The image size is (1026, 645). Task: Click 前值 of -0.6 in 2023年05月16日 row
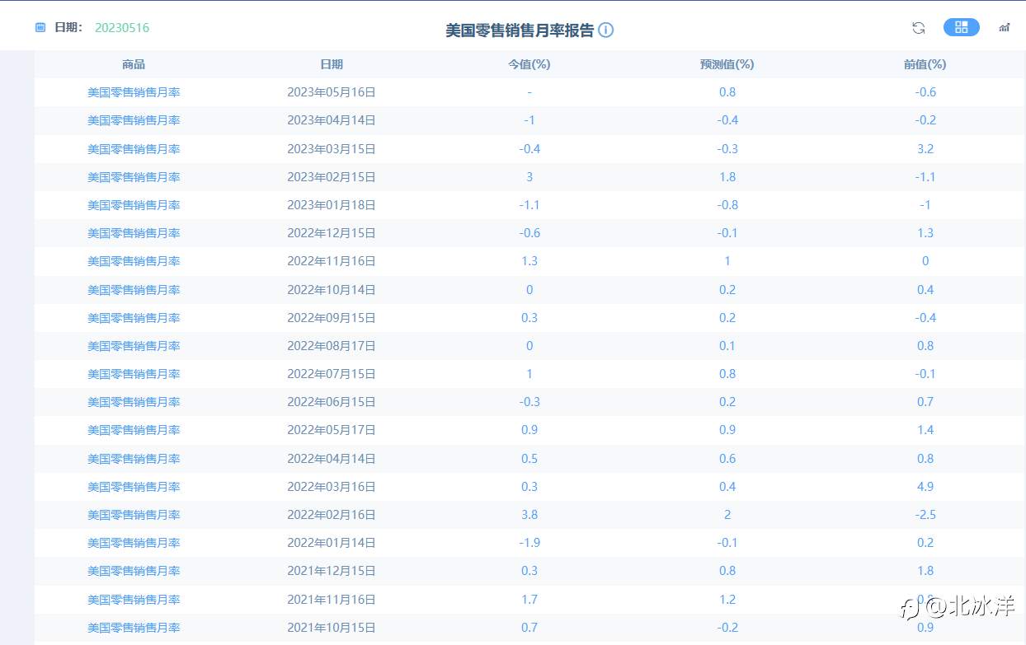coord(925,92)
